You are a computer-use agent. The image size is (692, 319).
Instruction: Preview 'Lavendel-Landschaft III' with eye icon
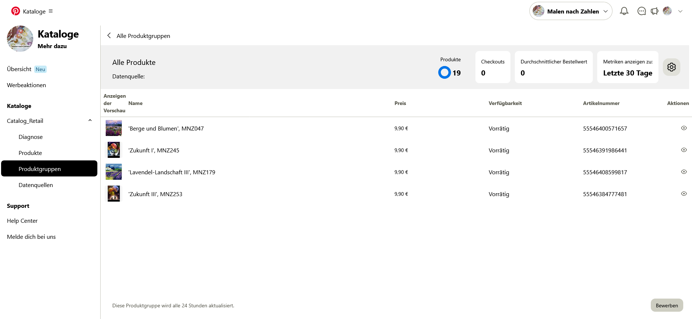[x=684, y=172]
